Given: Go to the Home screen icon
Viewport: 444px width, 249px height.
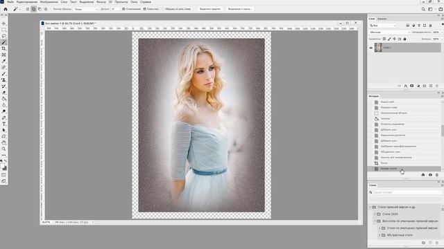Looking at the screenshot, I should tap(6, 9).
